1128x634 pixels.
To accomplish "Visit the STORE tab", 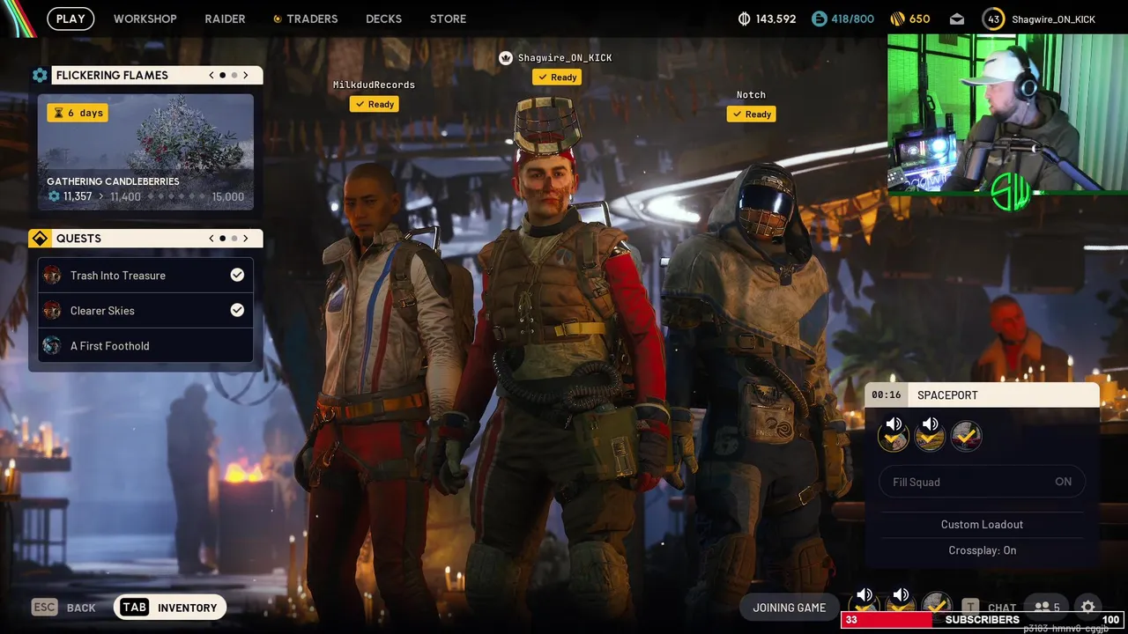I will tap(448, 18).
